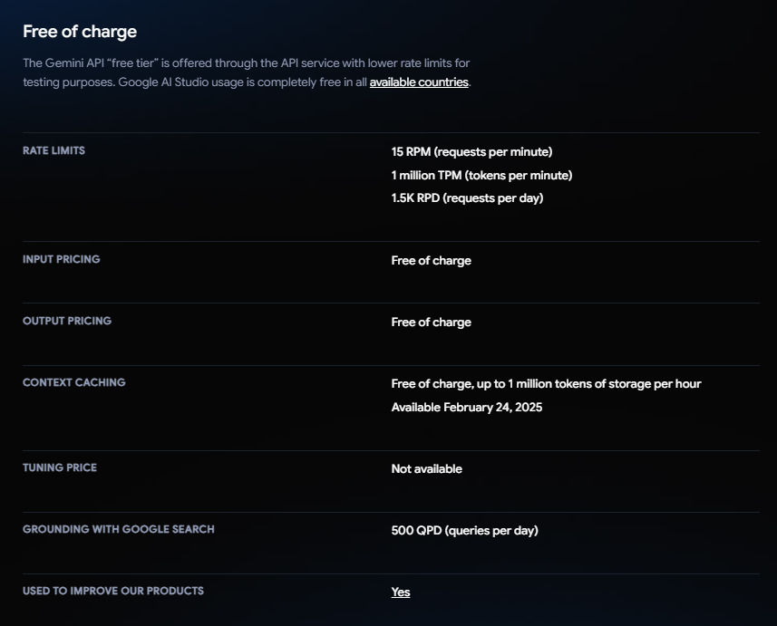Click the CONTEXT CACHING label
The image size is (777, 626).
tap(73, 382)
